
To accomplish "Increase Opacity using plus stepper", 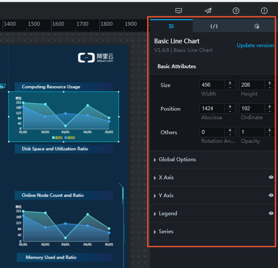I will (x=270, y=129).
